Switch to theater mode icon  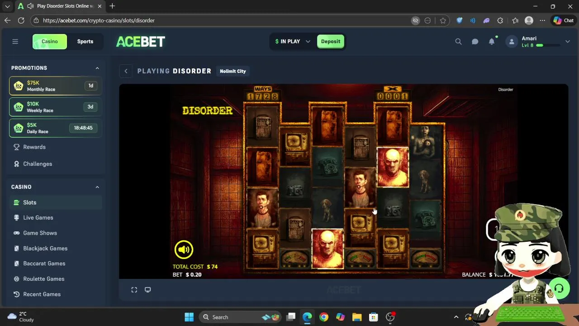tap(147, 290)
